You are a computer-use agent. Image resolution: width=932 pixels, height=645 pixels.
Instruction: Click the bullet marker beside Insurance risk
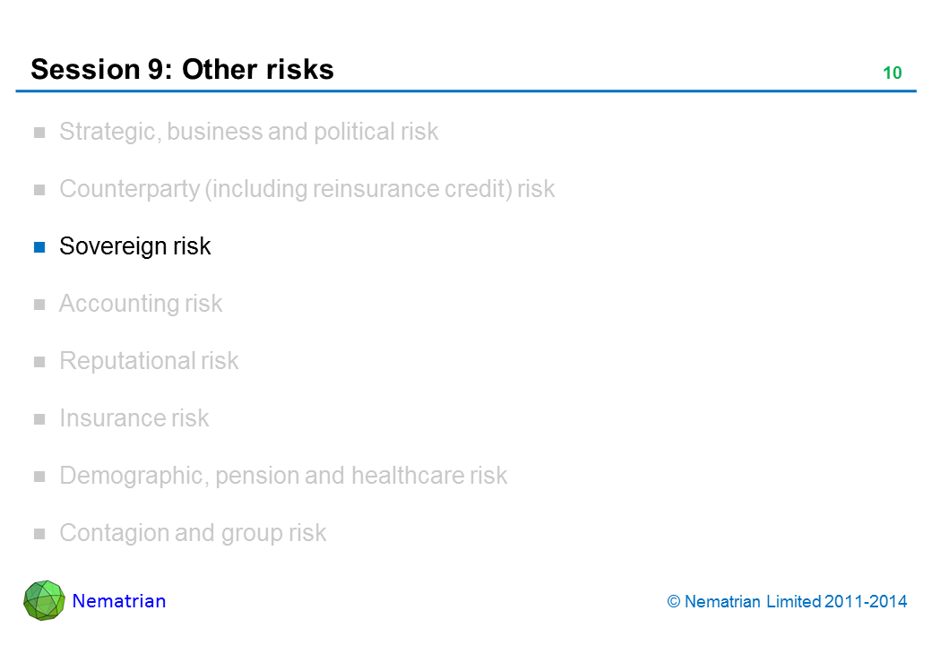(x=39, y=419)
